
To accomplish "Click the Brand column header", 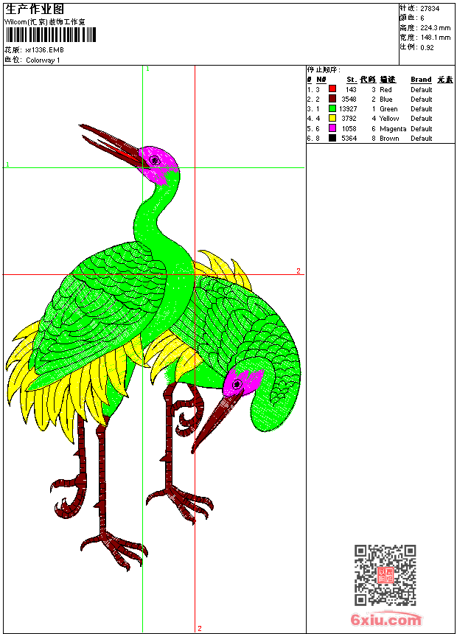I will [421, 80].
